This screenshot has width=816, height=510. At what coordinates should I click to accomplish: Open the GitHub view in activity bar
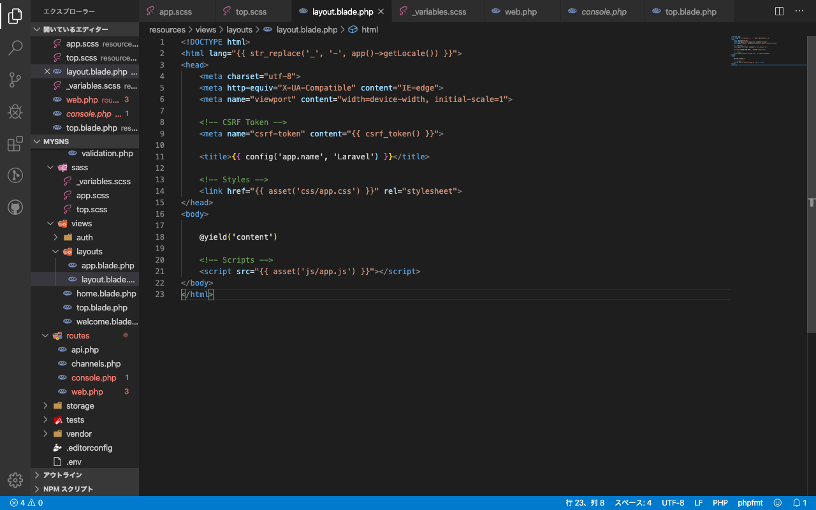15,207
